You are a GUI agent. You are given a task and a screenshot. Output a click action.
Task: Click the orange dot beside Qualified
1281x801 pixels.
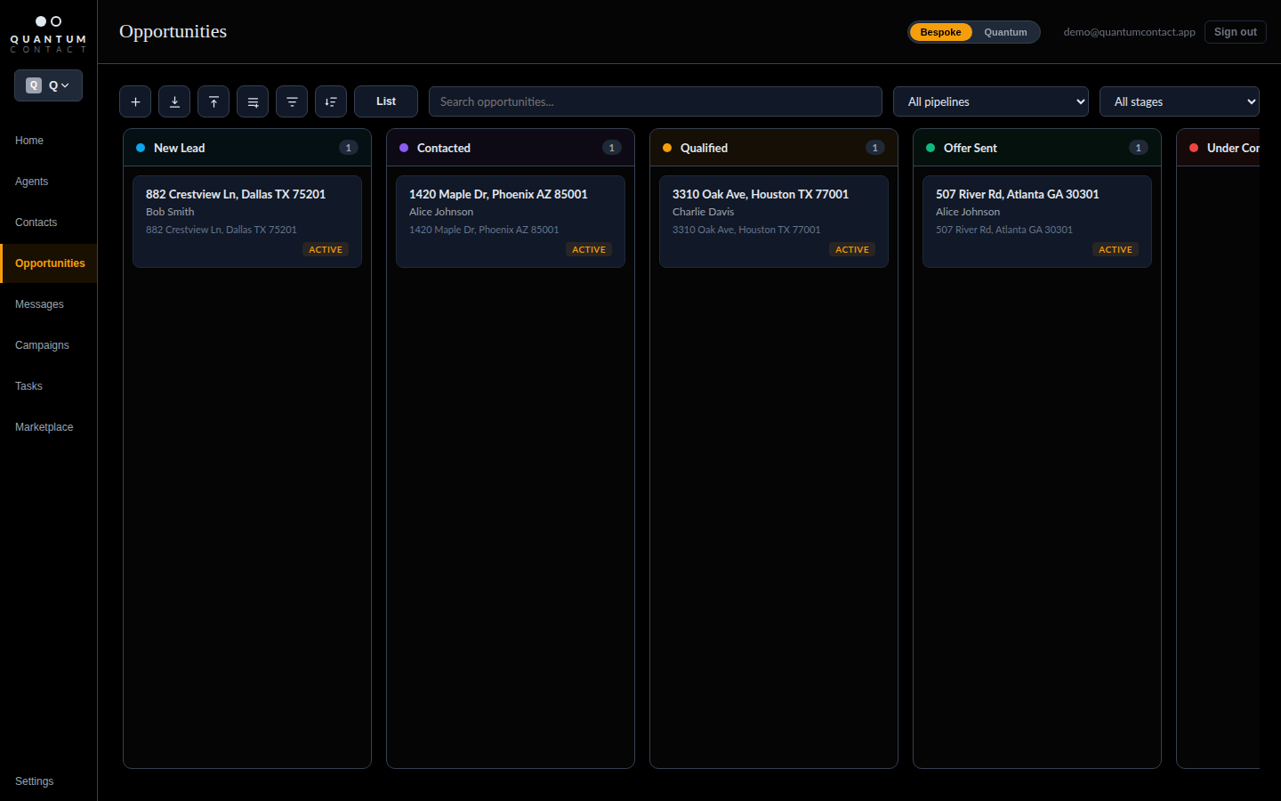pos(667,148)
